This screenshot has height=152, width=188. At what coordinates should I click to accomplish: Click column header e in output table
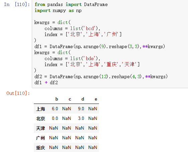96,99
